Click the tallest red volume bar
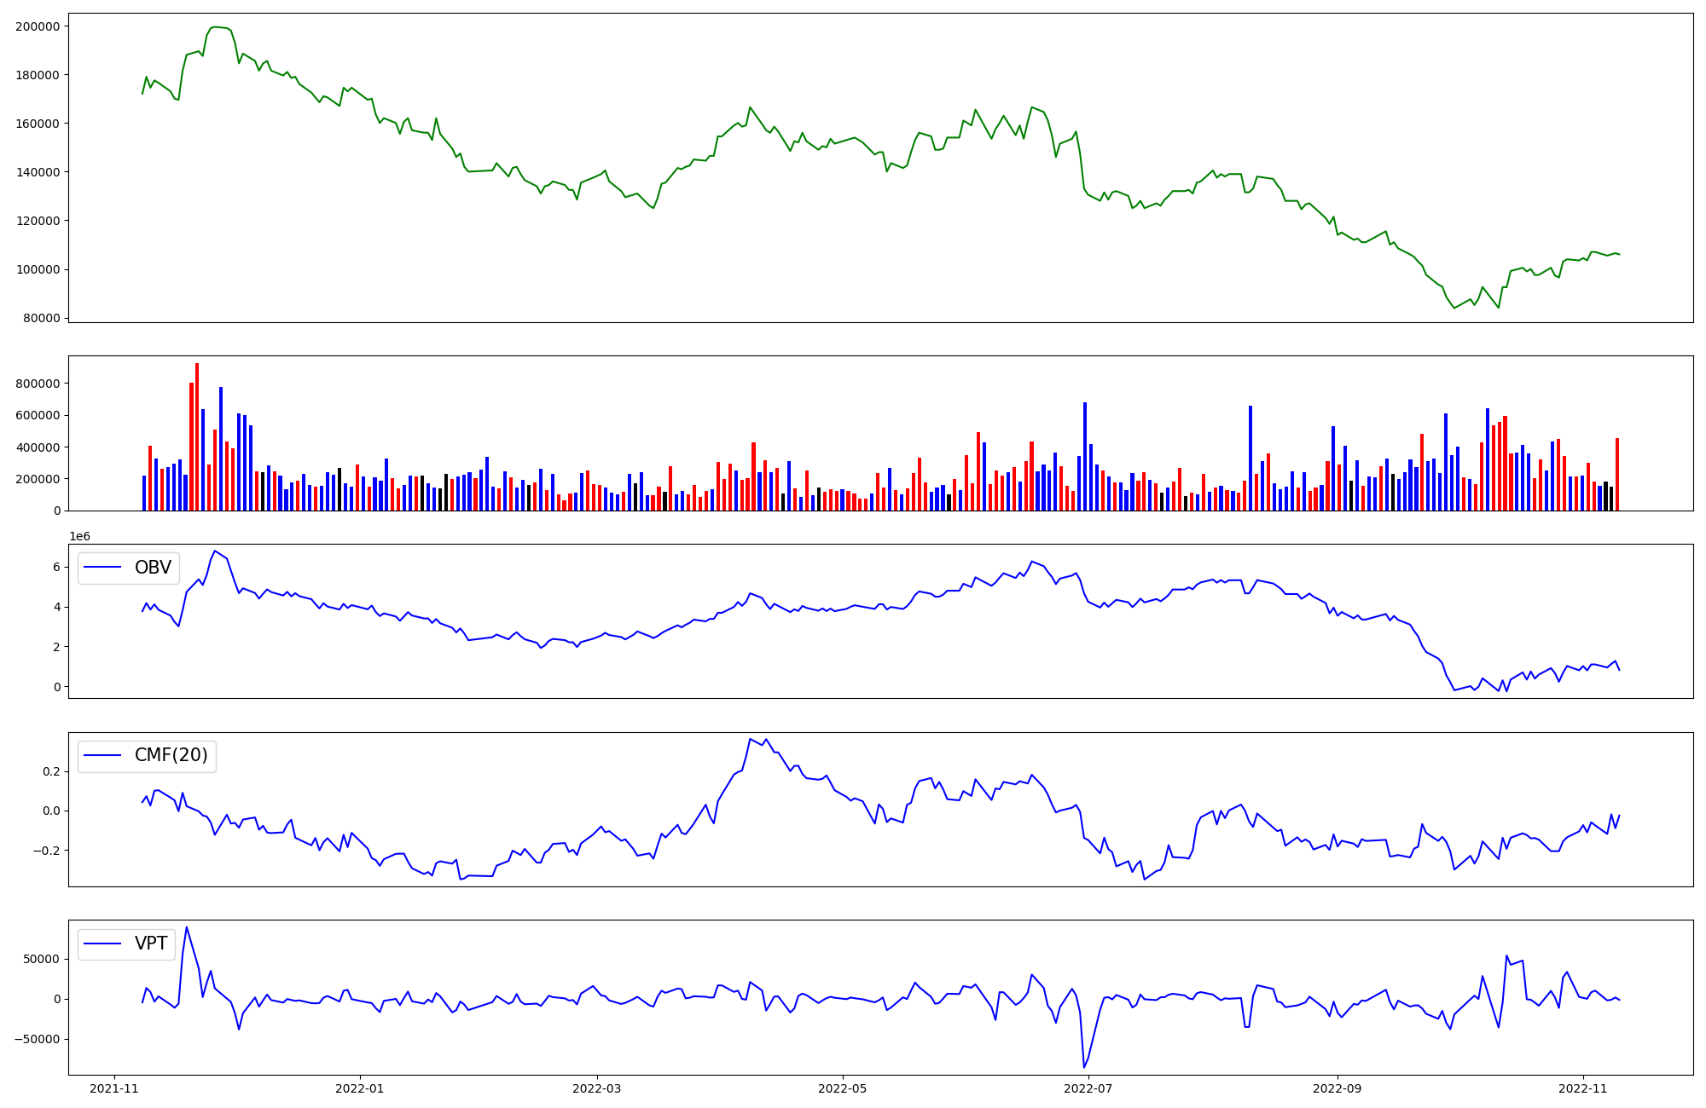 [x=197, y=436]
